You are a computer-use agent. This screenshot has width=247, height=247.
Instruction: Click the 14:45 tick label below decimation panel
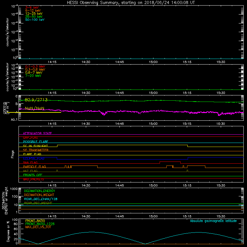coord(119,216)
